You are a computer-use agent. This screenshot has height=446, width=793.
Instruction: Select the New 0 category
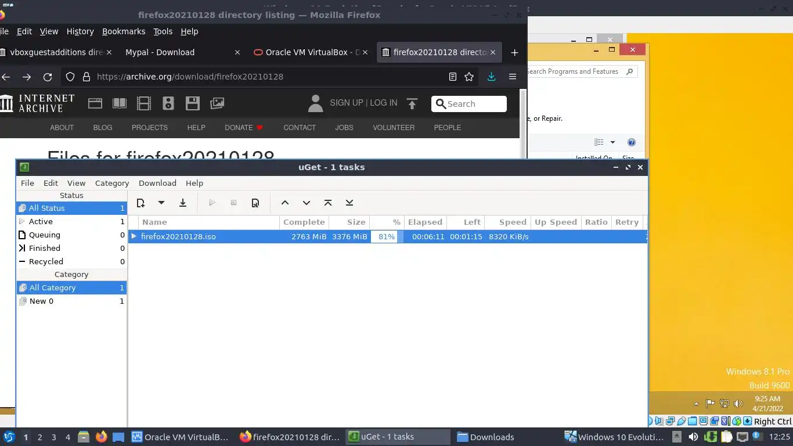click(x=71, y=301)
